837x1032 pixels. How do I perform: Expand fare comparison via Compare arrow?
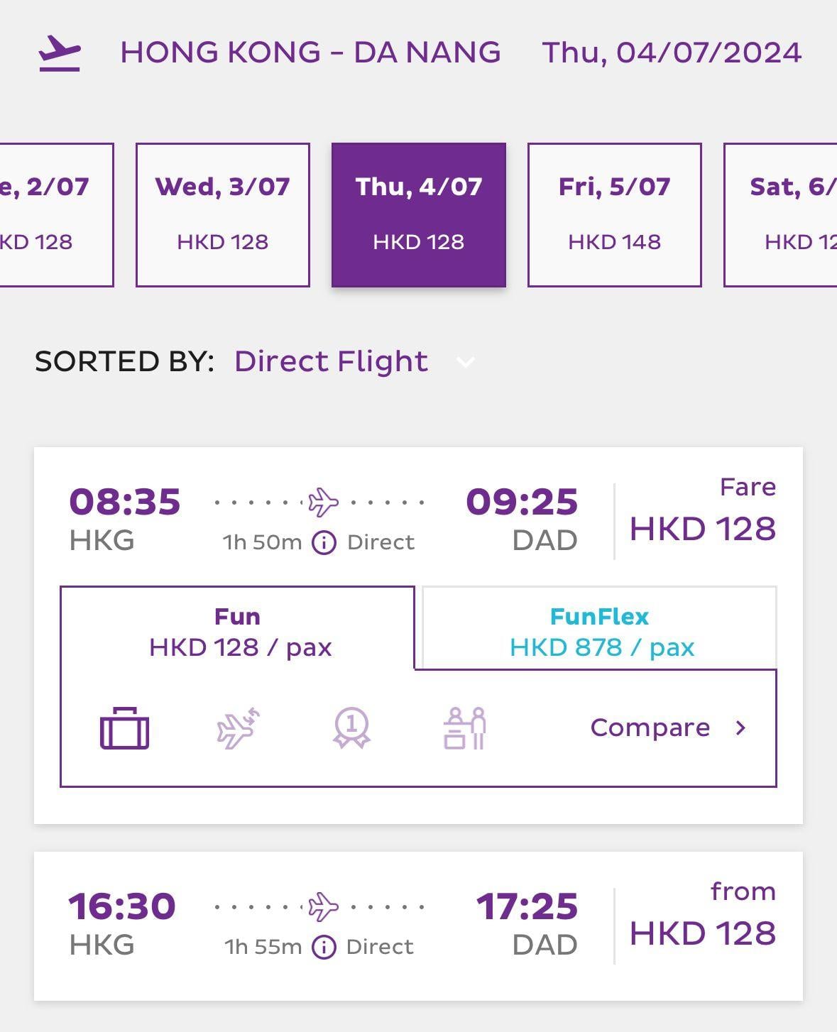click(x=740, y=728)
